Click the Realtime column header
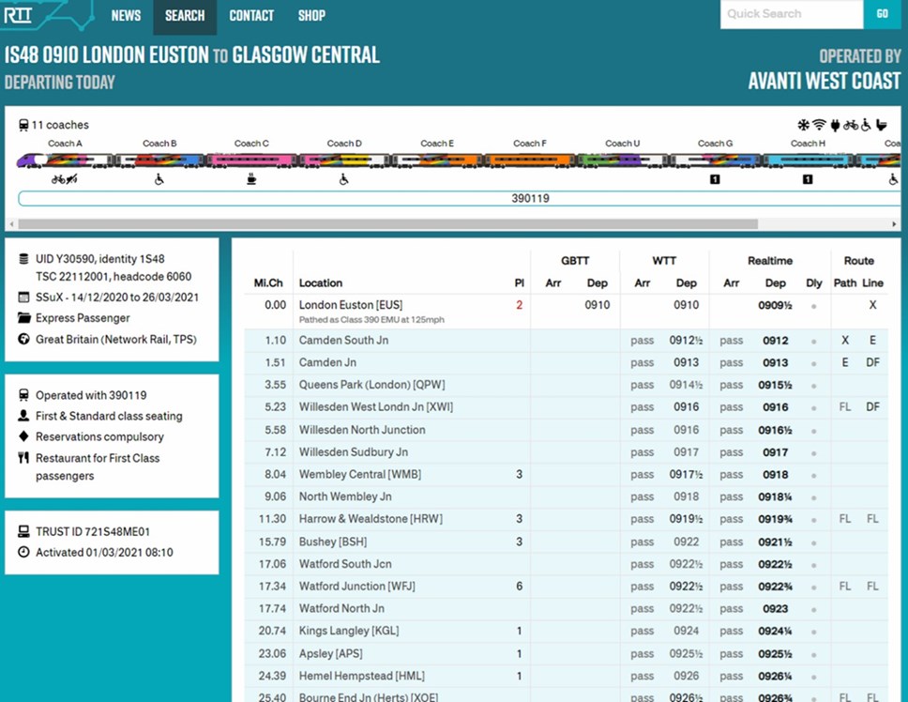Screen dimensions: 908x702 click(769, 261)
